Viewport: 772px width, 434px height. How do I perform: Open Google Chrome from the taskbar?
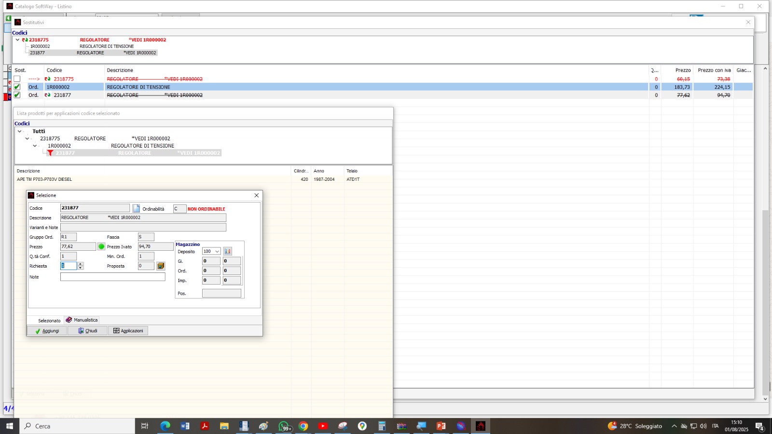(303, 426)
